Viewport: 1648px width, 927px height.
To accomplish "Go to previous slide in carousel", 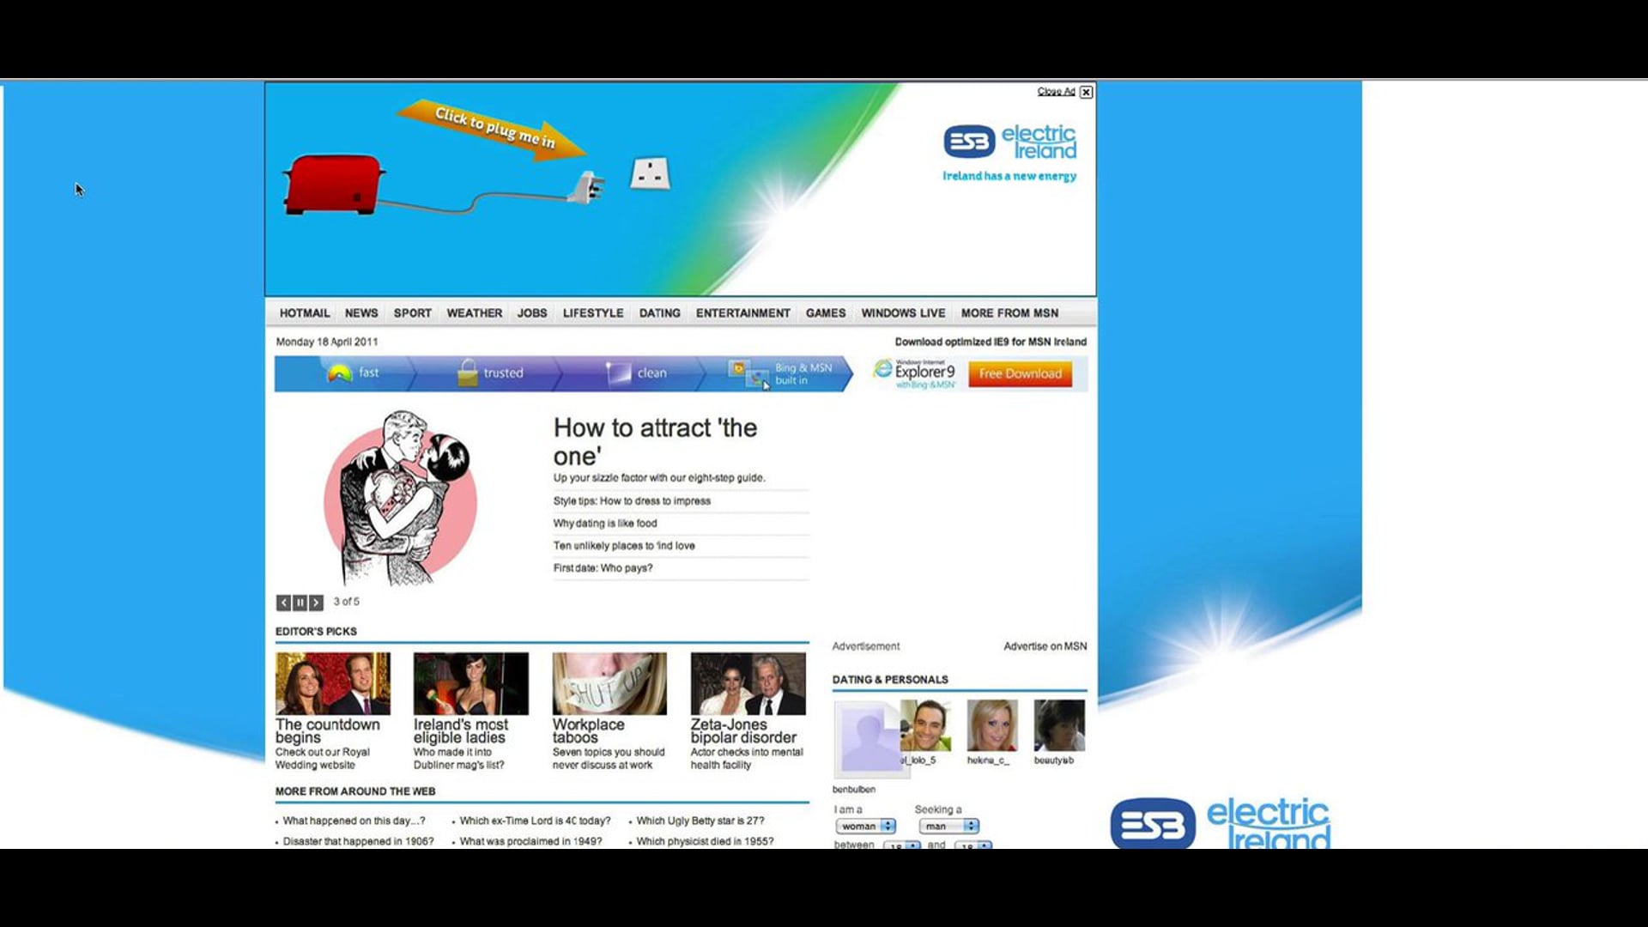I will click(283, 603).
